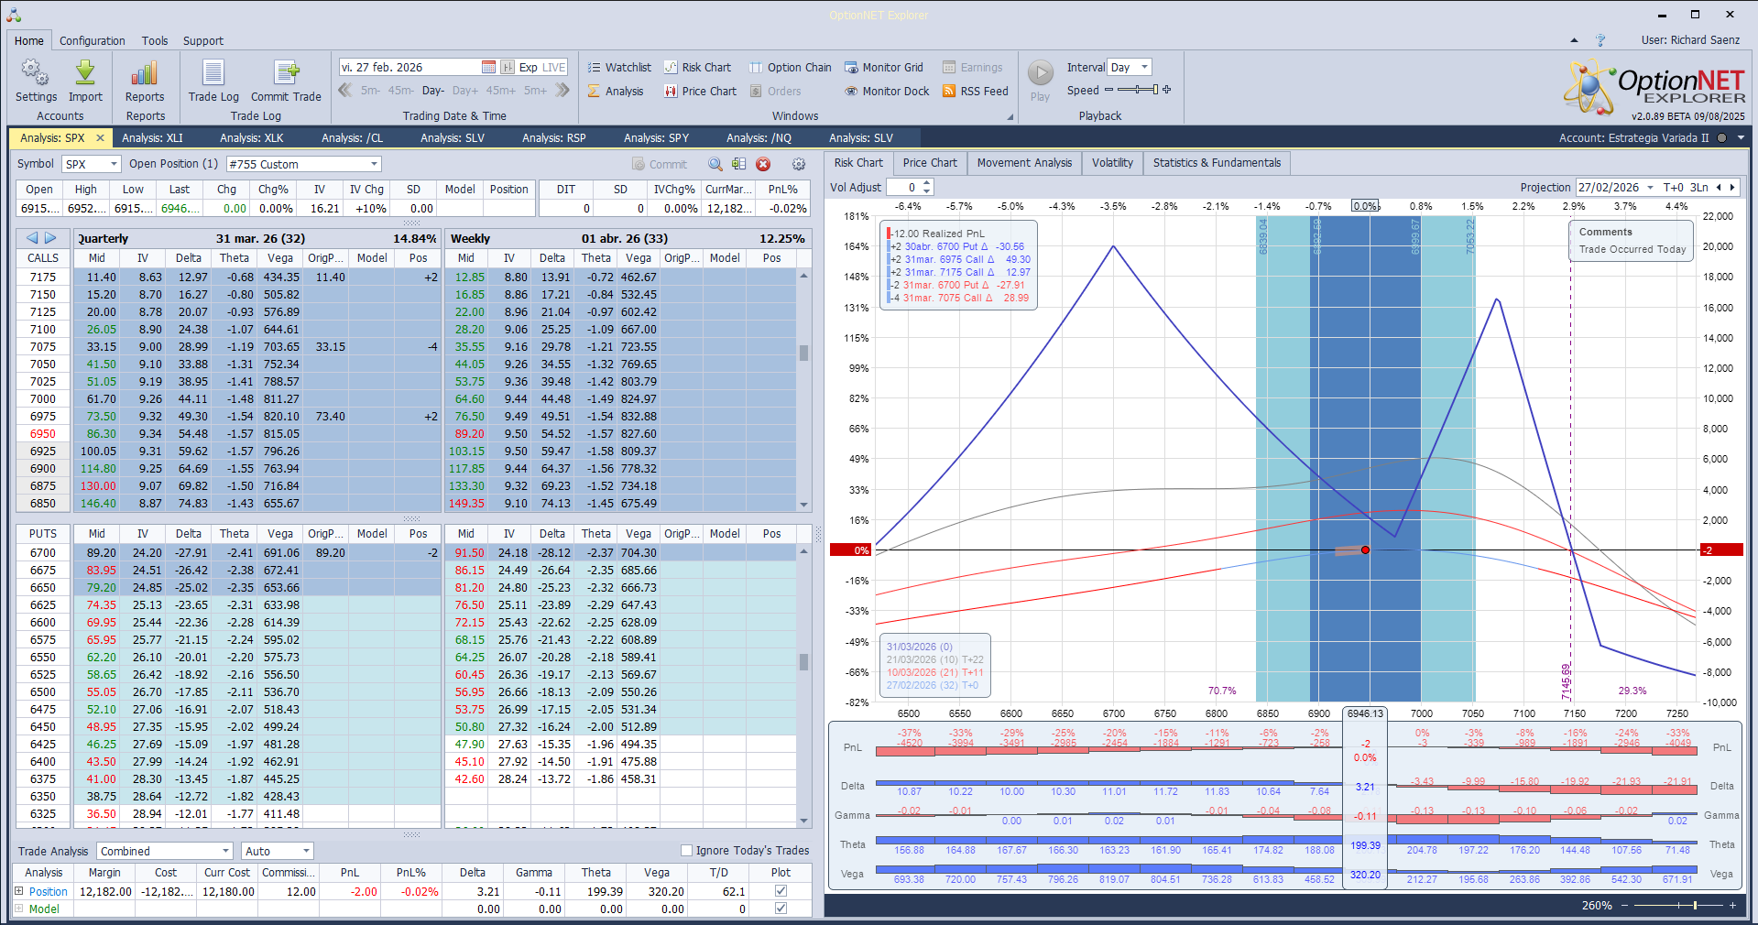
Task: Click the calls chain vertical scrollbar
Action: point(803,389)
